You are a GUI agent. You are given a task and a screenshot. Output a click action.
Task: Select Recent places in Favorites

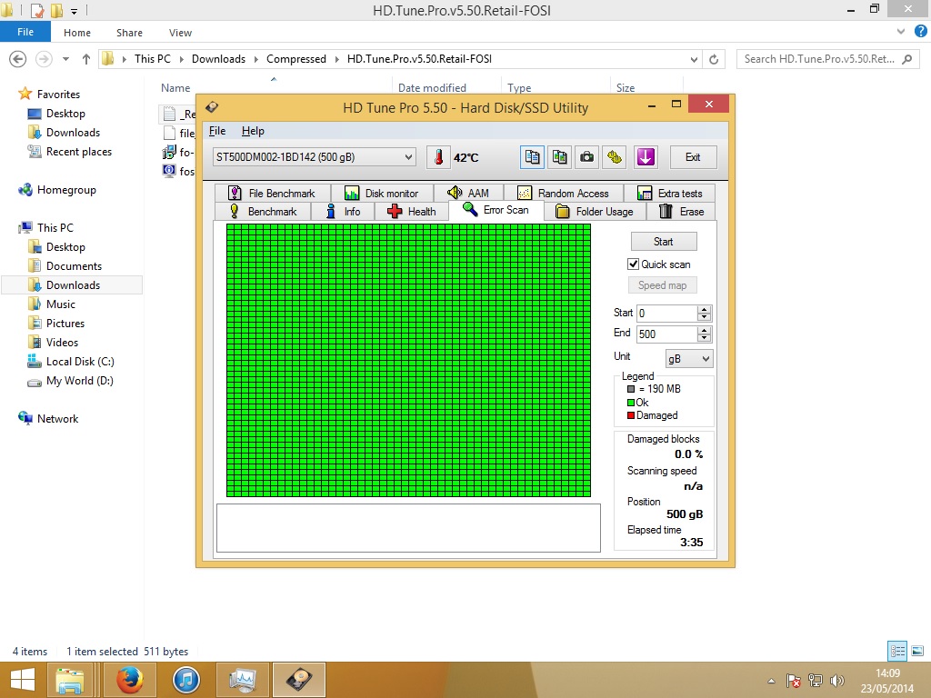79,152
